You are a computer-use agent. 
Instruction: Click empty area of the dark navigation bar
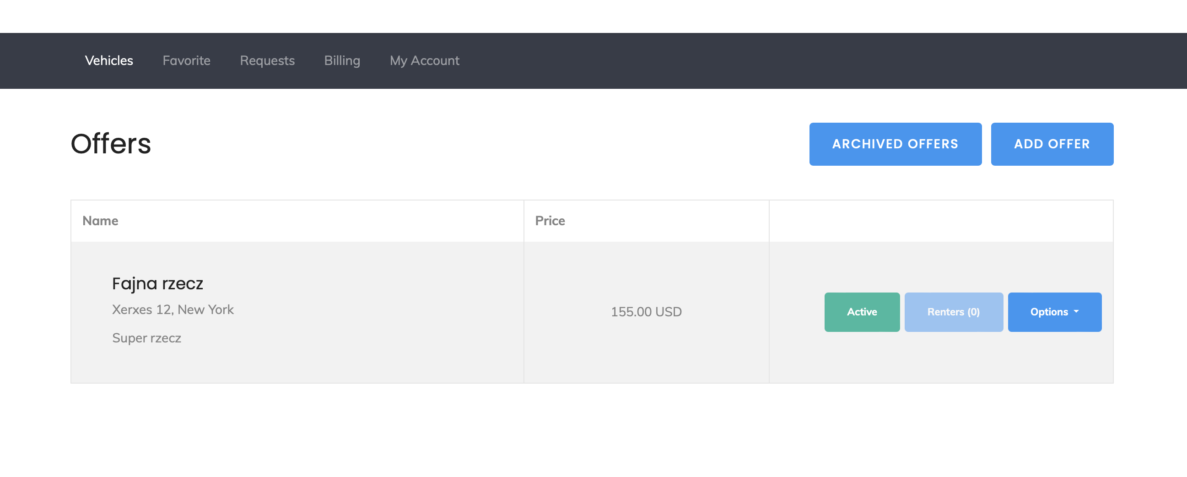(783, 60)
